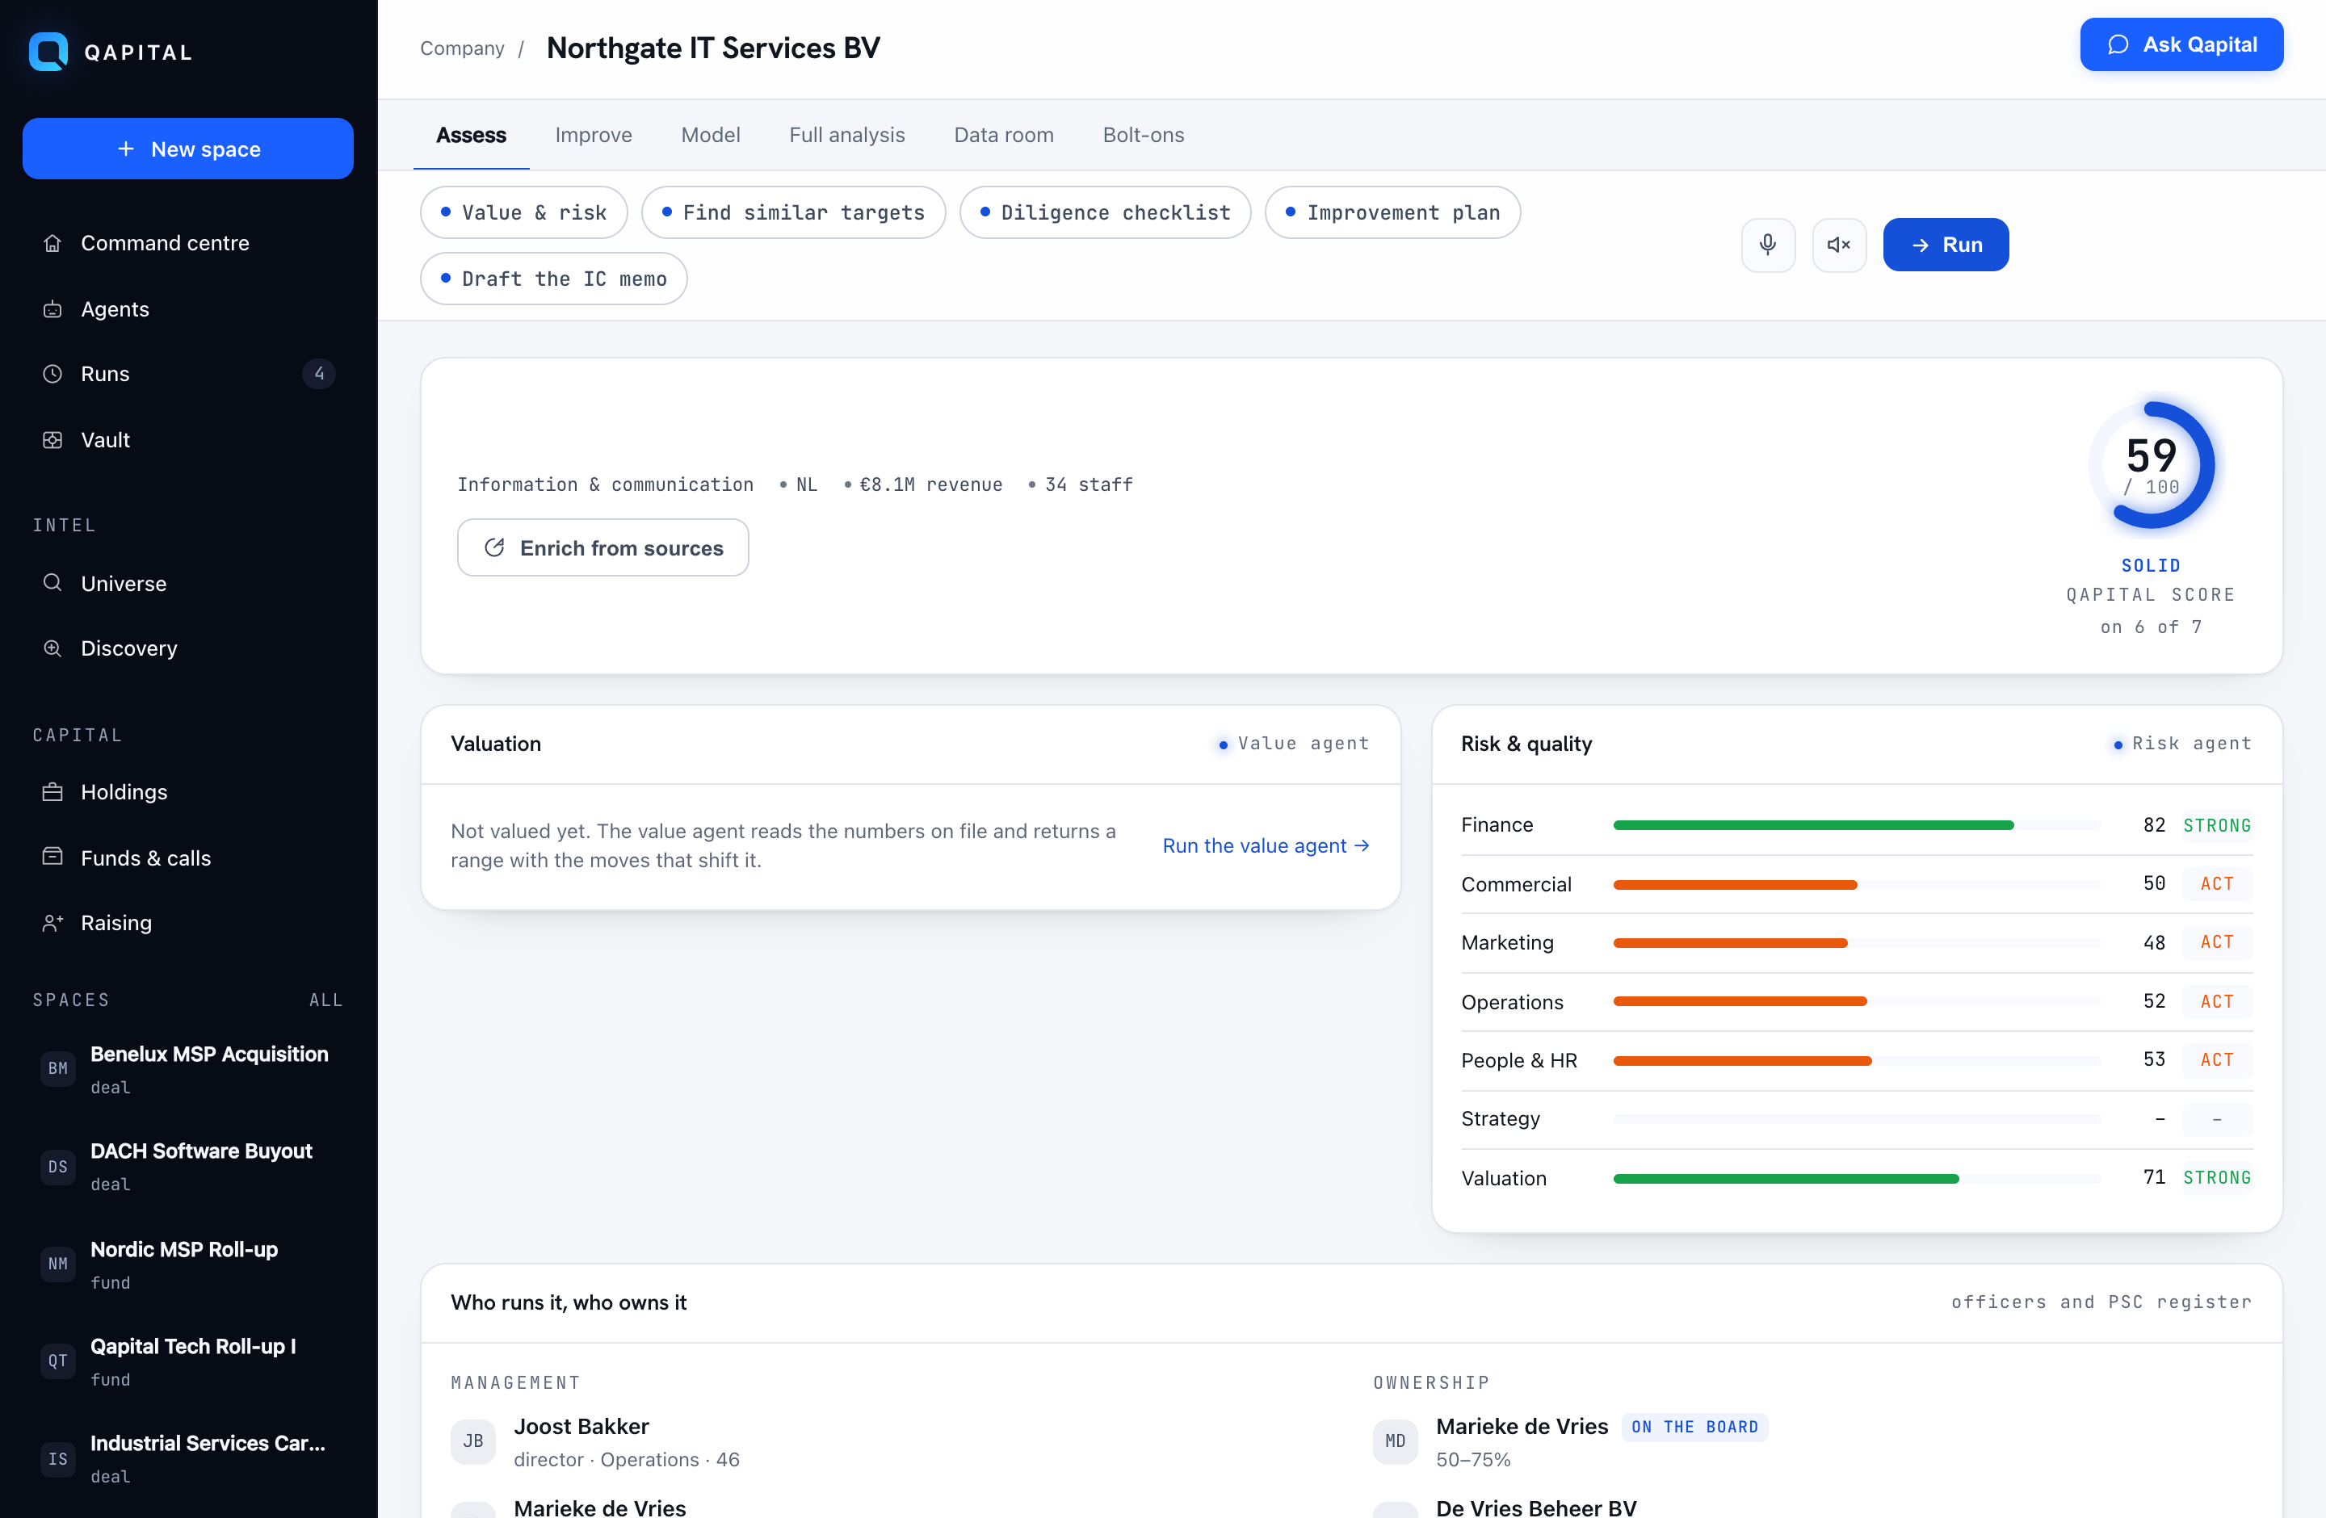
Task: Click the Finance score bar
Action: click(x=1857, y=825)
